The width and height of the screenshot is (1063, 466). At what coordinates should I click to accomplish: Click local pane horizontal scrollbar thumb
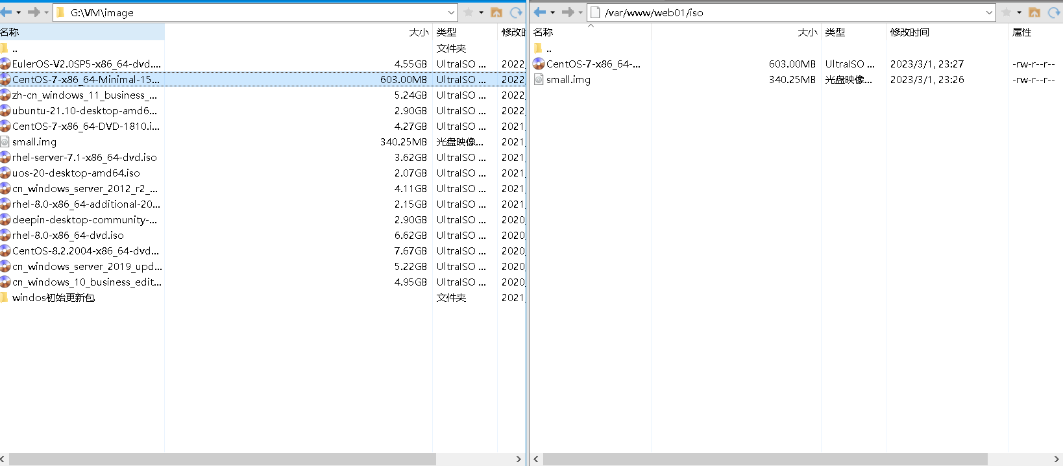tap(223, 459)
